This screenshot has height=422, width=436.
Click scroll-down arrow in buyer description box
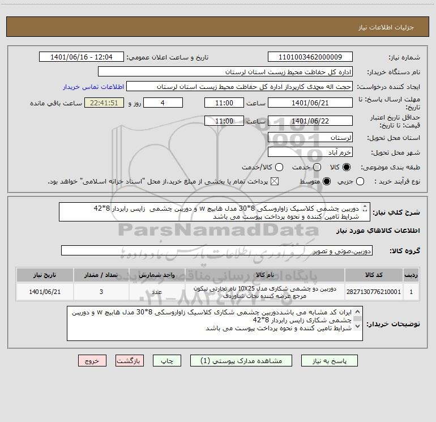[358, 326]
